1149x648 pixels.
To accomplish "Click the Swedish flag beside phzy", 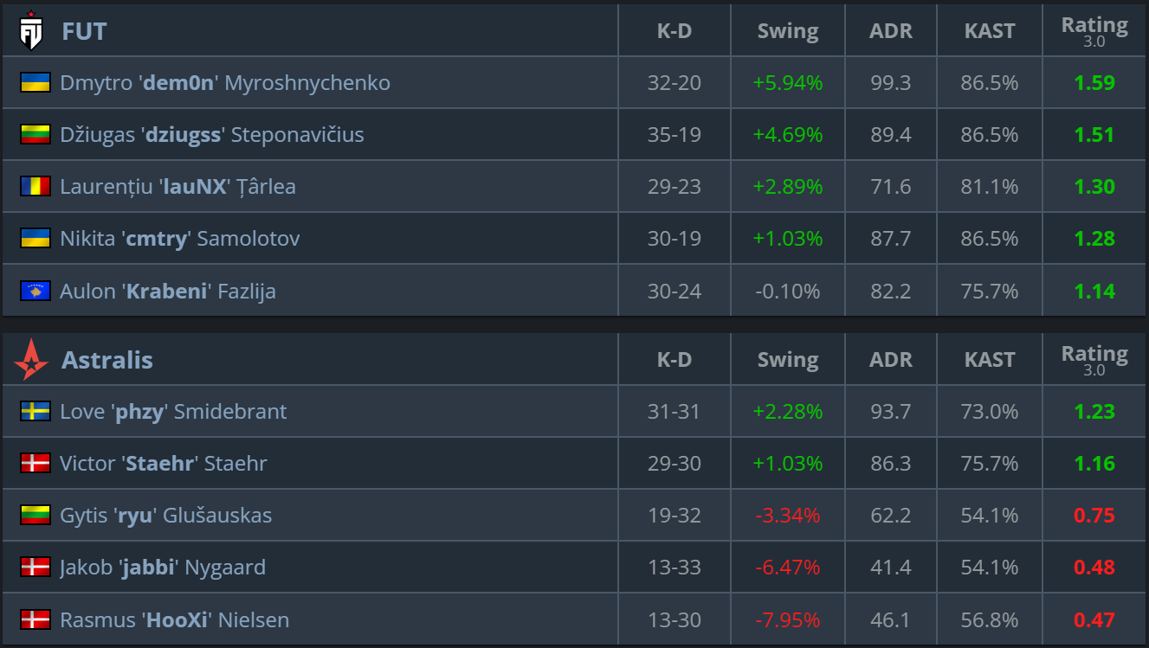I will click(36, 411).
